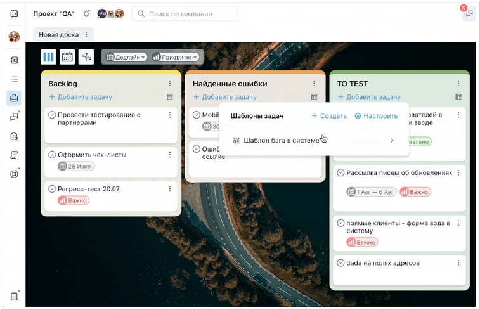Image resolution: width=480 pixels, height=310 pixels.
Task: Open Backlog column title
Action: [x=63, y=84]
